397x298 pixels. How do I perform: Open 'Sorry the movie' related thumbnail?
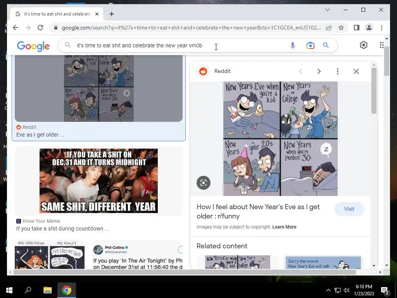click(x=323, y=262)
